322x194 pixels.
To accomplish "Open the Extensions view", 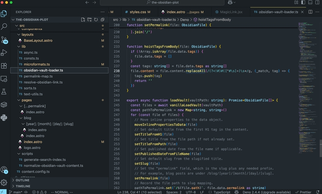I will (x=4, y=65).
